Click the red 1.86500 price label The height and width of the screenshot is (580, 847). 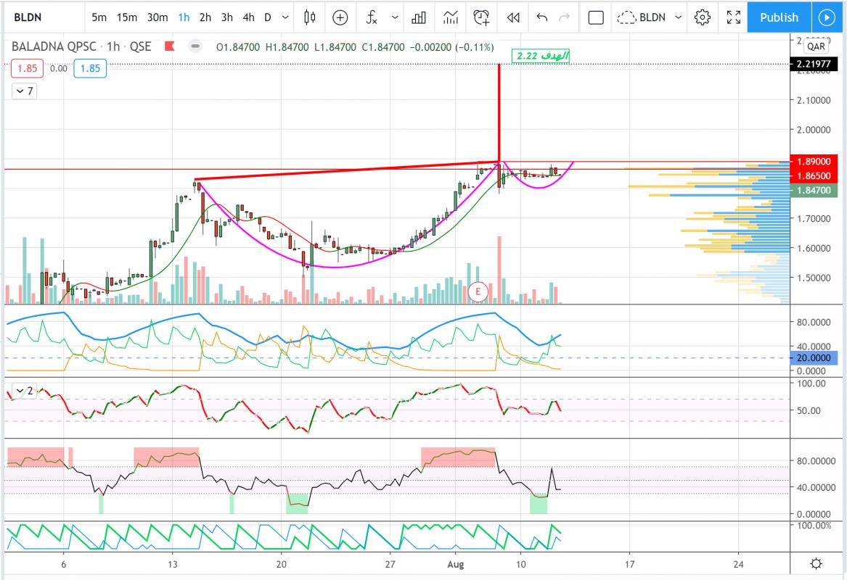click(x=814, y=176)
